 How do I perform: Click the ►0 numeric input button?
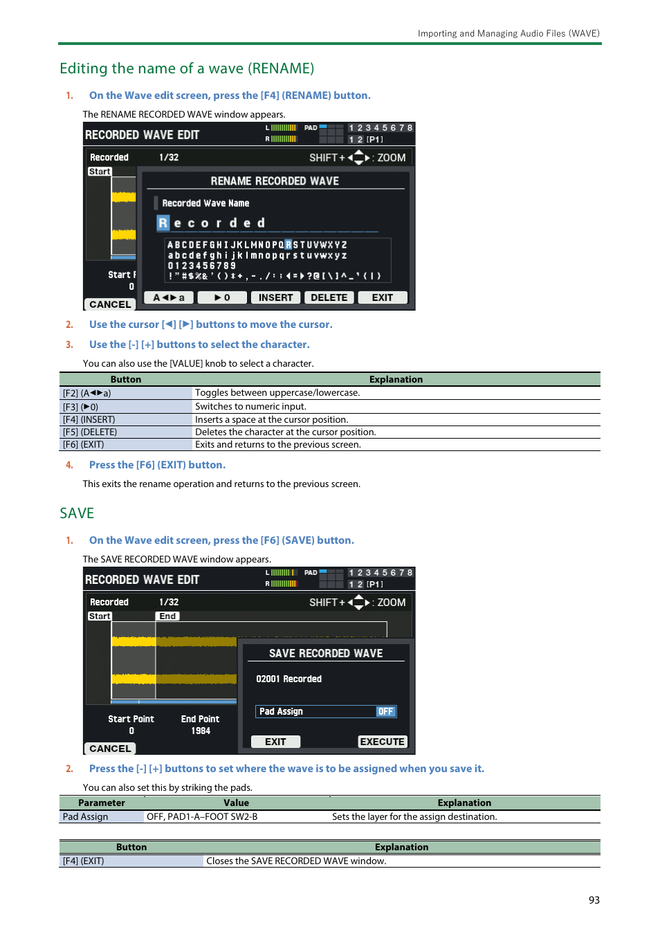tap(222, 297)
